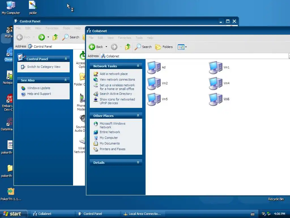Open Edit menu in Collabnet window

[x=100, y=38]
